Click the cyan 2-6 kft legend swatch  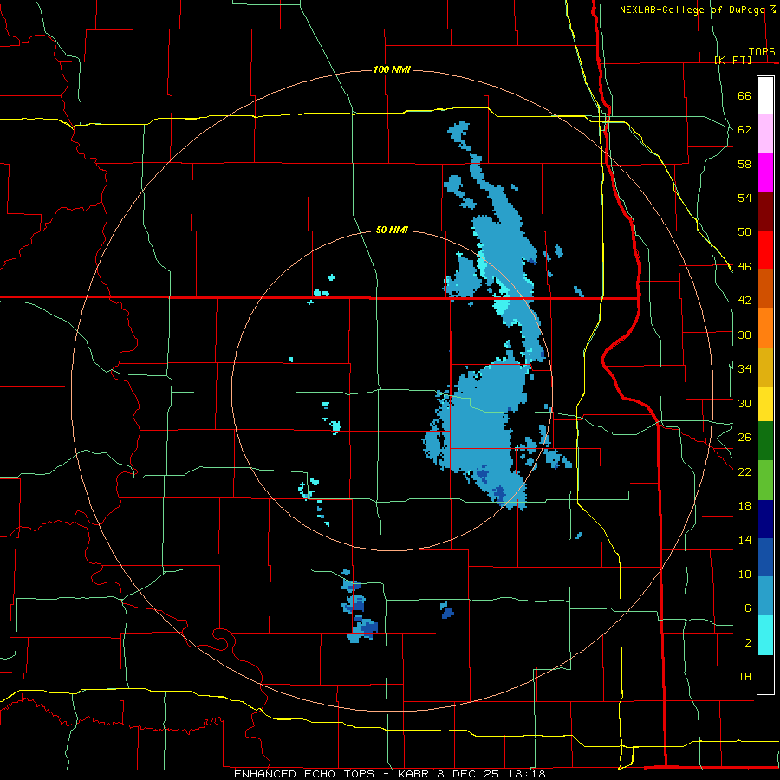(x=765, y=635)
